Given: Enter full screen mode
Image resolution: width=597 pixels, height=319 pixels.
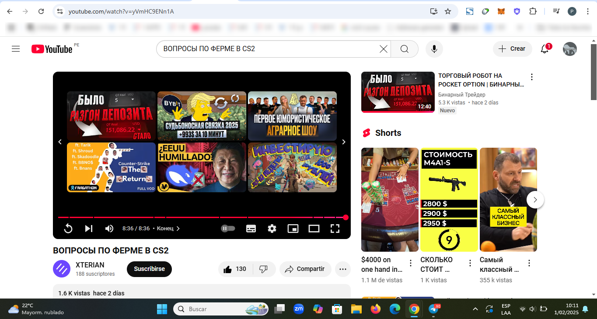Looking at the screenshot, I should [335, 229].
